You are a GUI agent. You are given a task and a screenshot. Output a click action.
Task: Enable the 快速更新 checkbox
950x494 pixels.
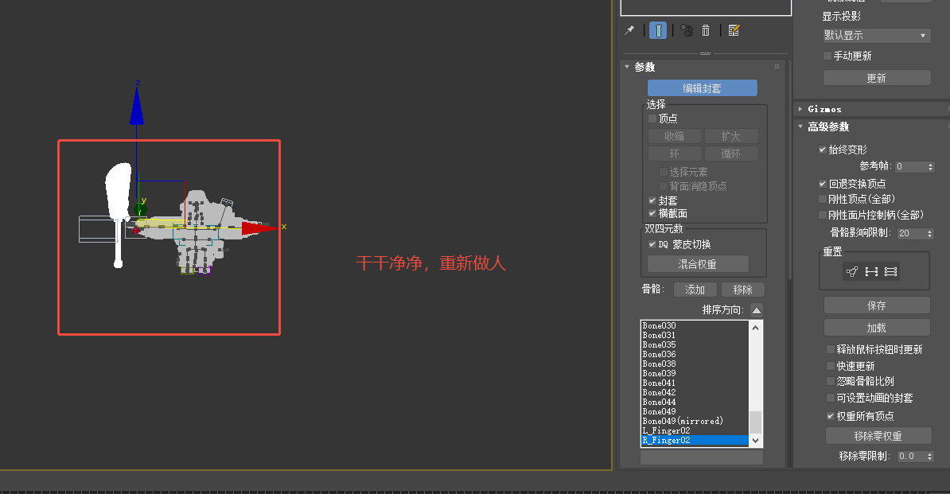click(x=831, y=366)
